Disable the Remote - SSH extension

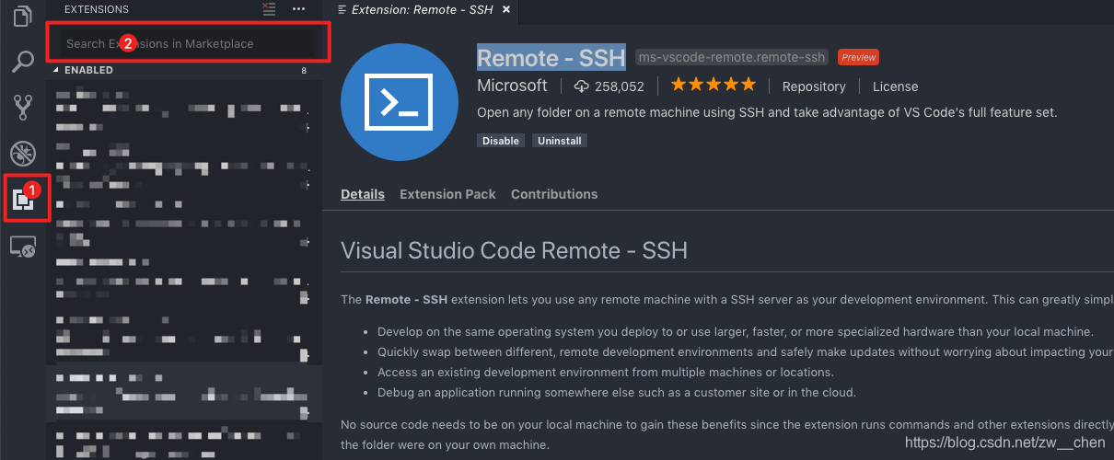[501, 141]
